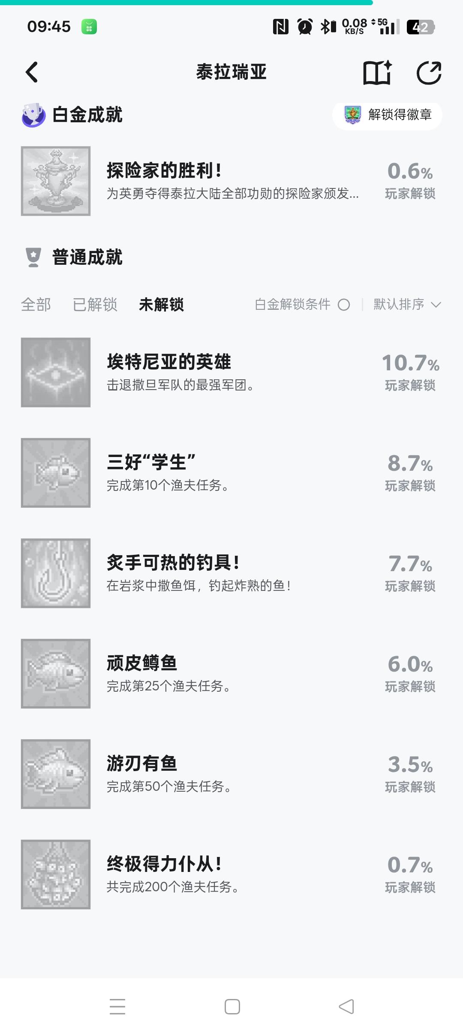The width and height of the screenshot is (463, 1035).
Task: Toggle the 白金解锁条件 radio circle
Action: [x=344, y=305]
